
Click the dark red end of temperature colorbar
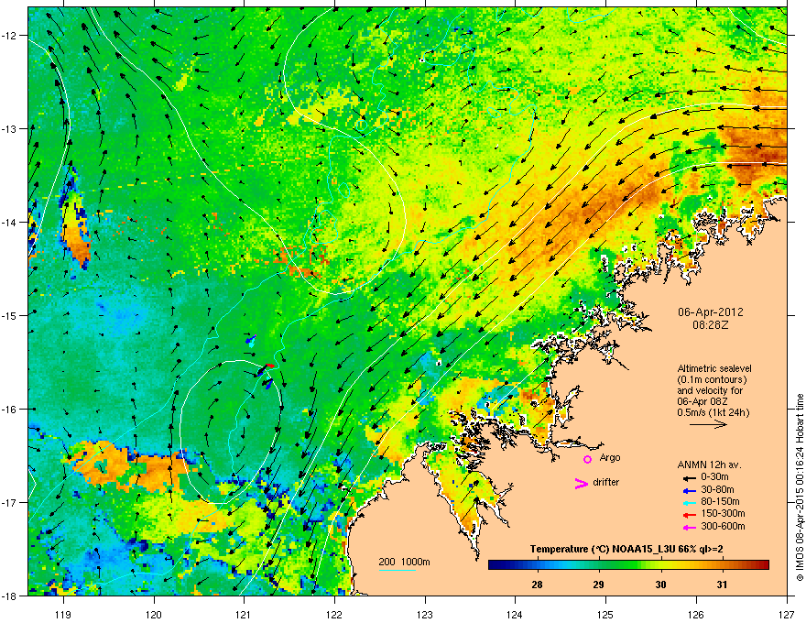point(765,565)
